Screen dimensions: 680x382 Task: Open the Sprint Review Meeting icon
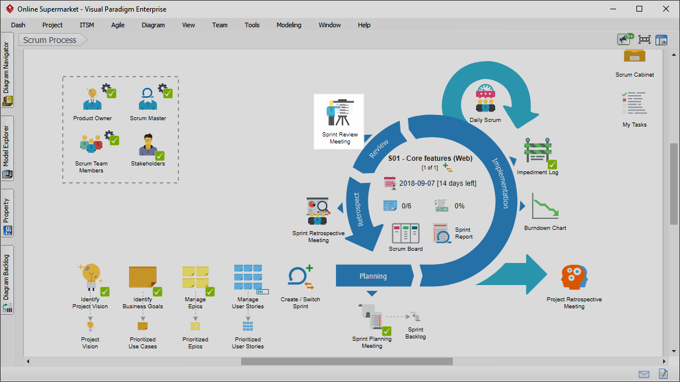[340, 113]
